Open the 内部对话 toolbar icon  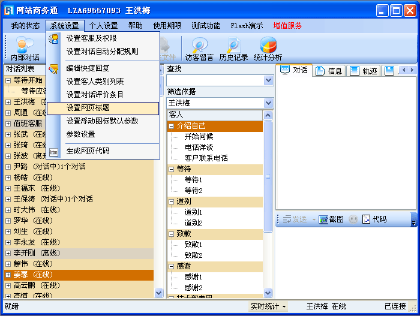point(25,49)
